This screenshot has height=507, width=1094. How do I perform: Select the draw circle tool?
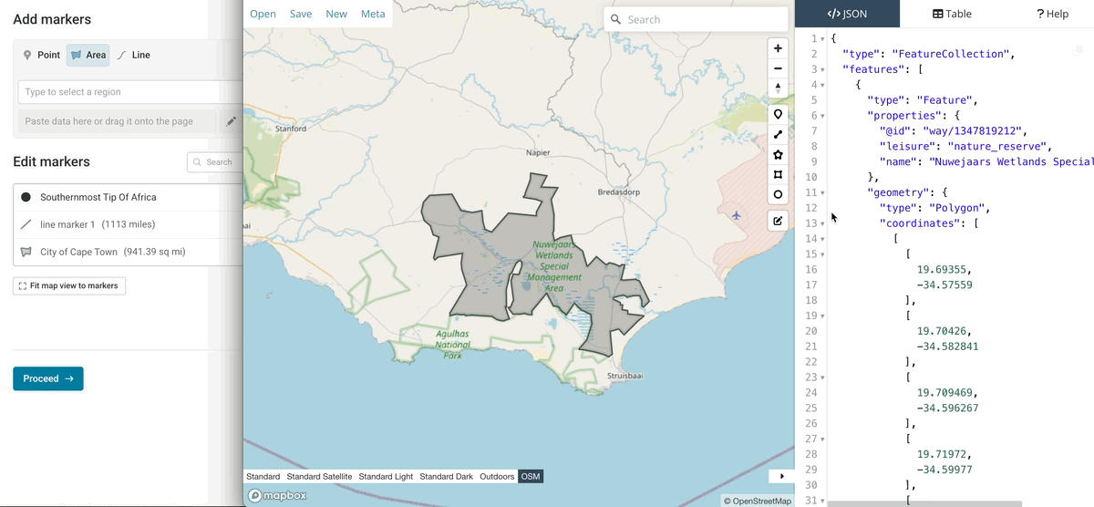[x=778, y=194]
